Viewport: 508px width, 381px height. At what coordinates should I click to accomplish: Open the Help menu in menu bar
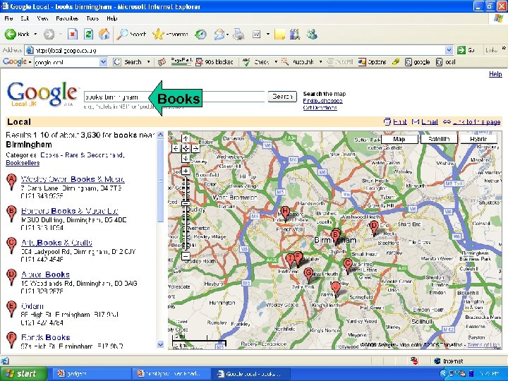[111, 18]
